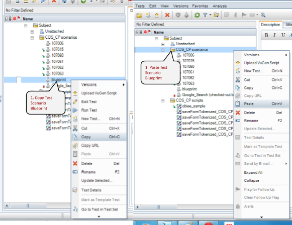
Task: Choose Upload VuGen Script in right menu
Action: tap(261, 63)
